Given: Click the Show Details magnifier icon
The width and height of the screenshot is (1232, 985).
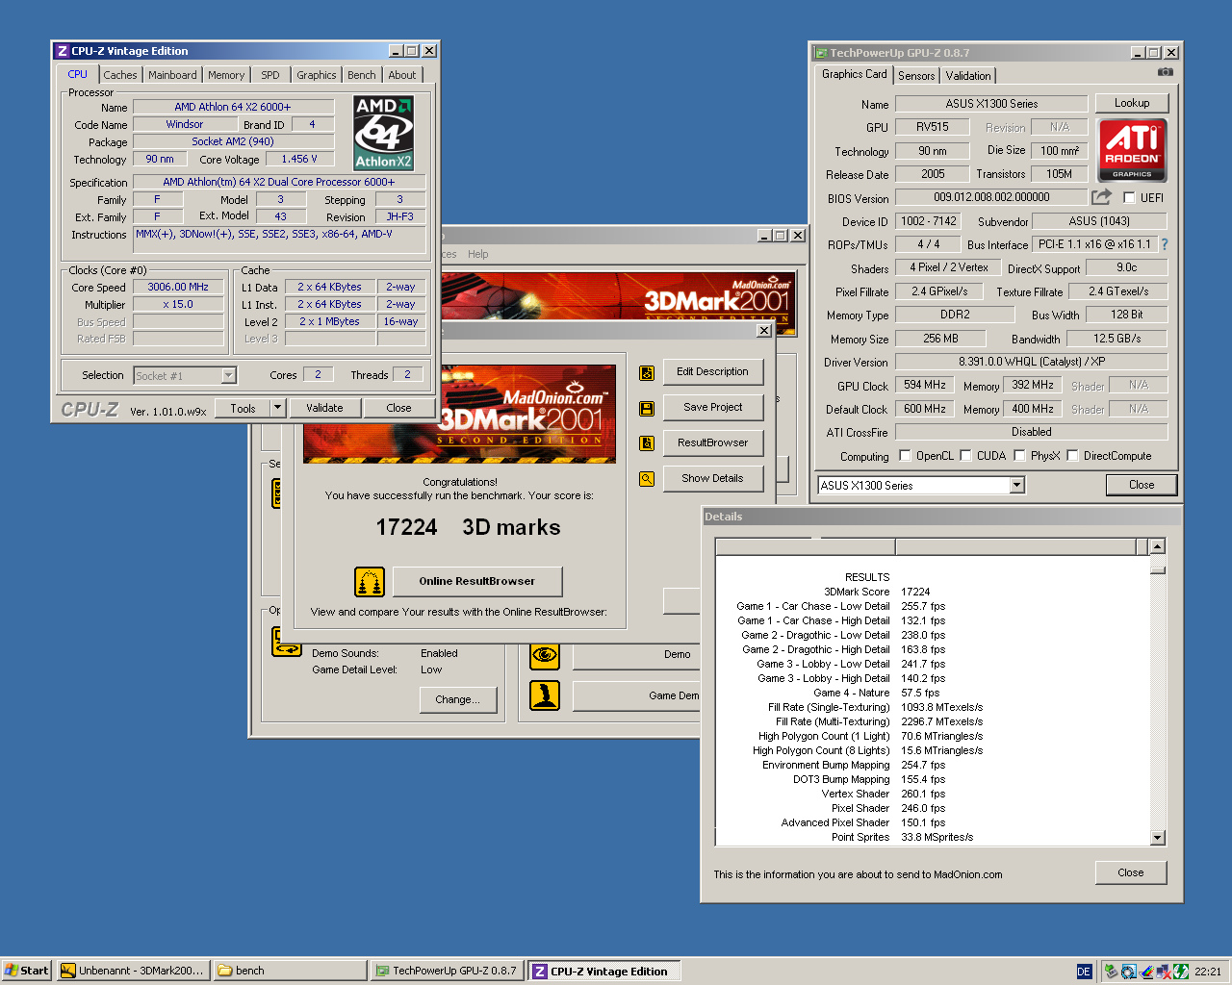Looking at the screenshot, I should (647, 478).
